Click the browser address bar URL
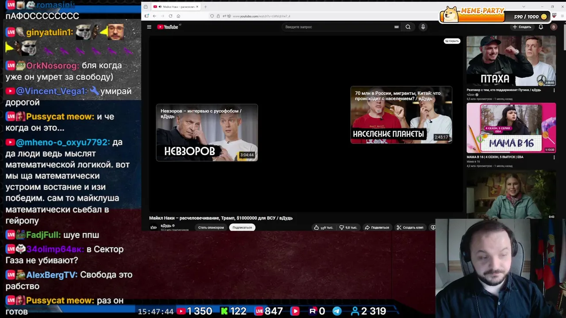Viewport: 566px width, 318px height. click(x=261, y=16)
